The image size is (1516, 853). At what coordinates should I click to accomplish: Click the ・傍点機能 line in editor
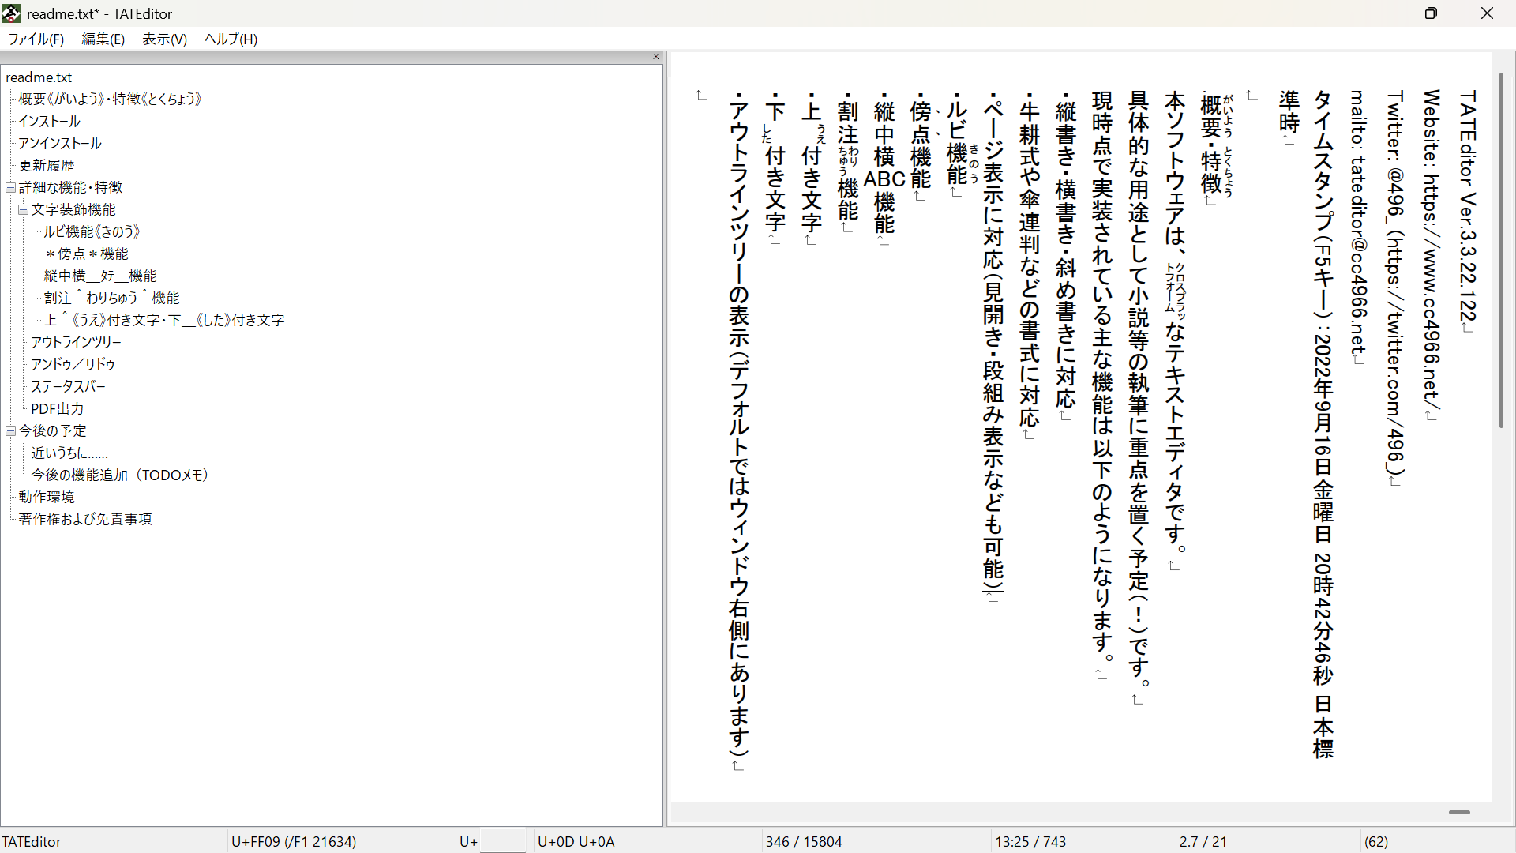click(921, 141)
